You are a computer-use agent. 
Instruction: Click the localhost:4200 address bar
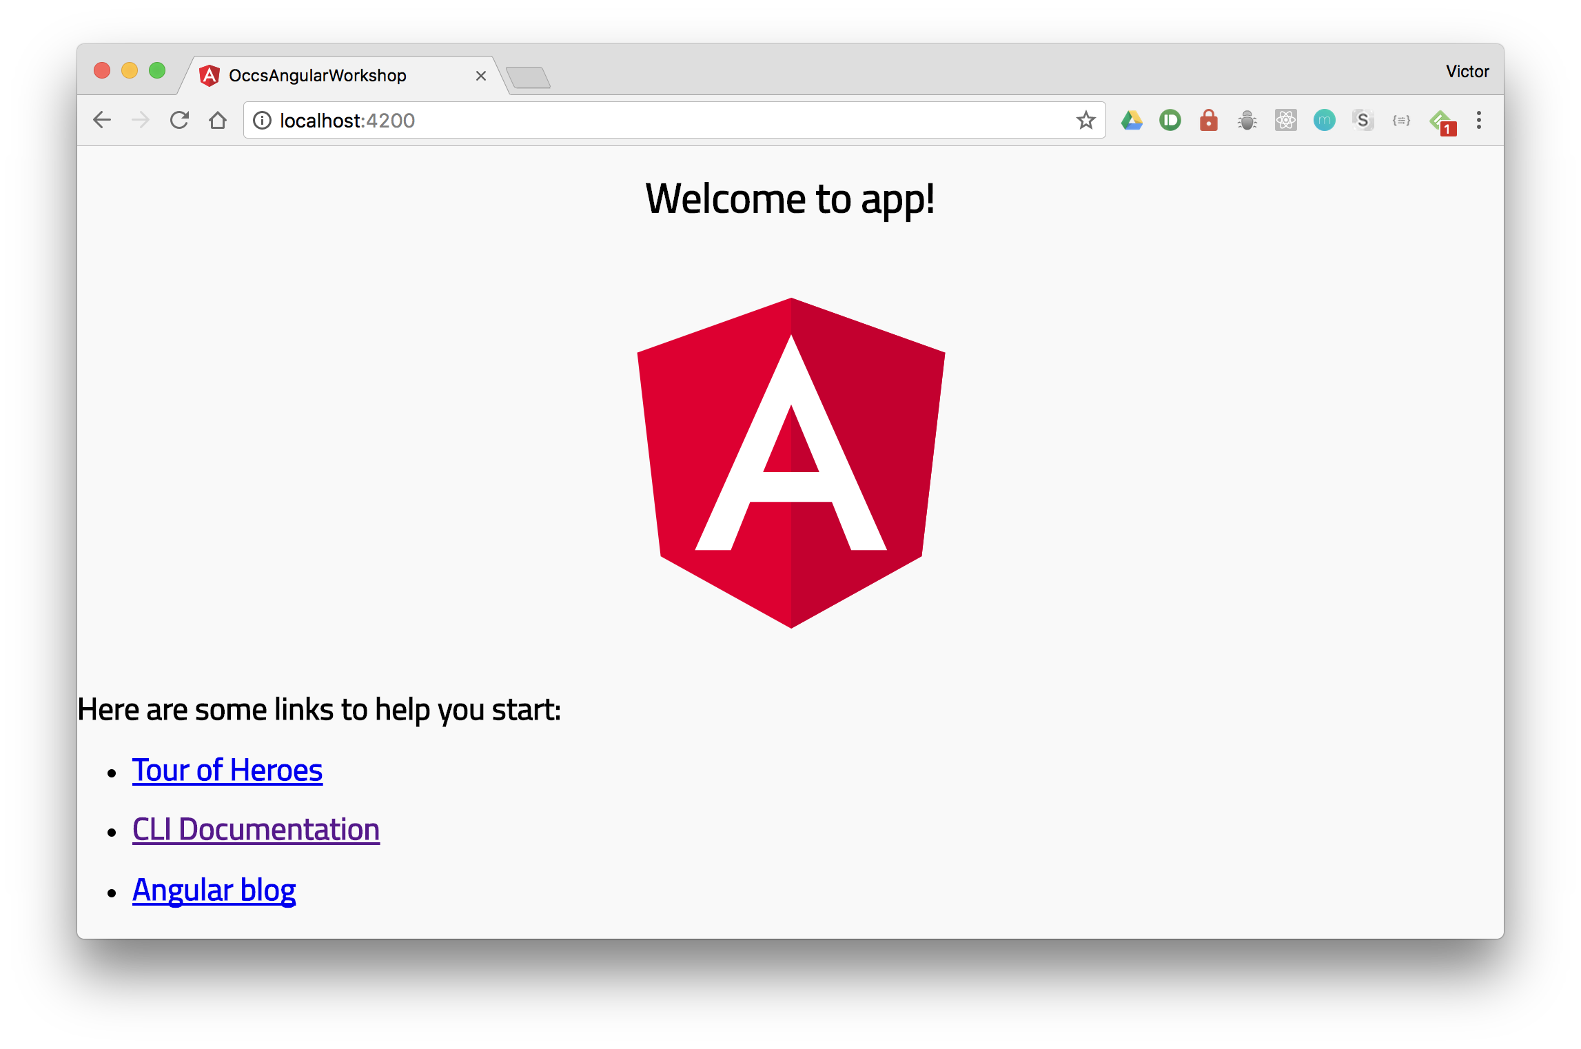pos(620,121)
